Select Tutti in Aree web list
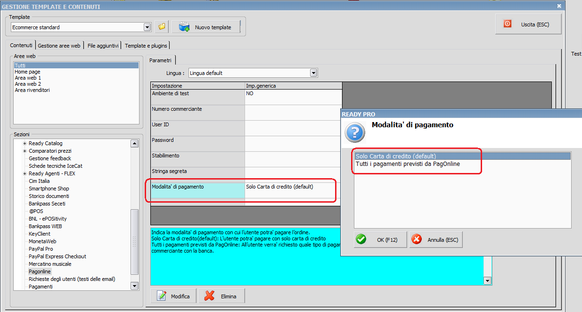Viewport: 582px width, 312px height. [76, 66]
